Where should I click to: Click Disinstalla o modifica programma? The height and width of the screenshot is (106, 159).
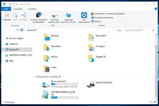(108, 14)
